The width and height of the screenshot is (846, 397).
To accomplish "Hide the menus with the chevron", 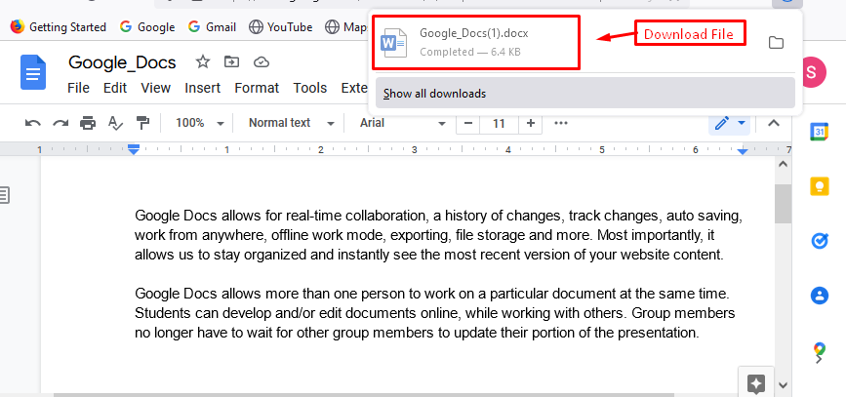I will tap(774, 124).
